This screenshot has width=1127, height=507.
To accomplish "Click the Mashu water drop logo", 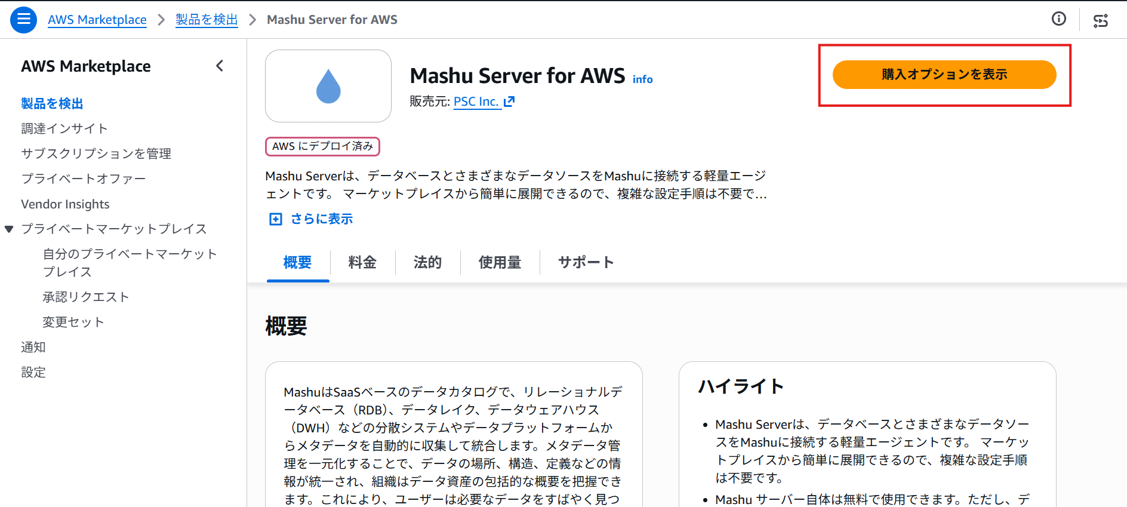I will [328, 86].
